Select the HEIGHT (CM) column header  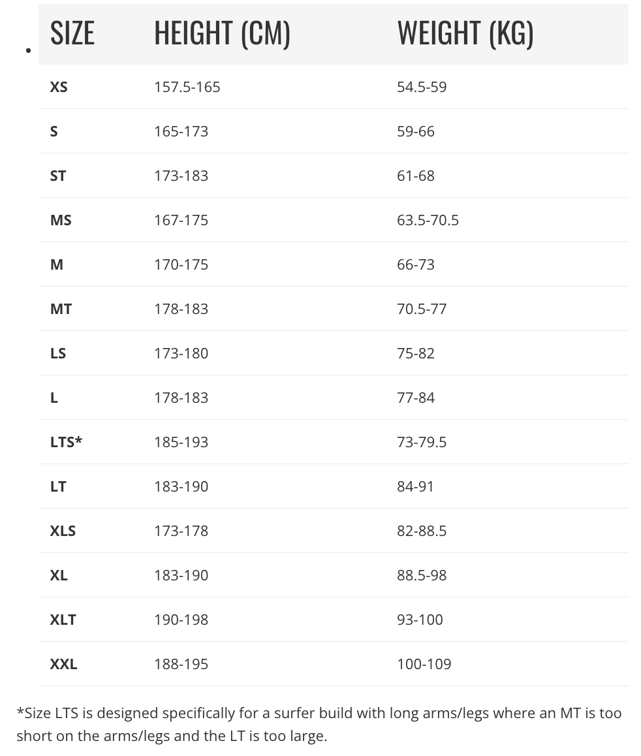click(222, 34)
